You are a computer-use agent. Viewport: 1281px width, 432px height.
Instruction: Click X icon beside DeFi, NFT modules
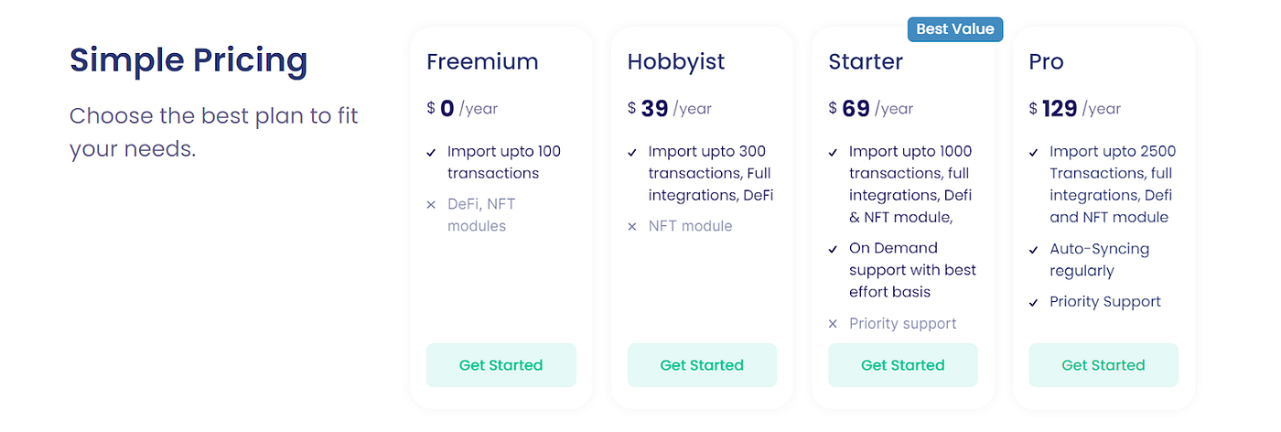pyautogui.click(x=431, y=205)
